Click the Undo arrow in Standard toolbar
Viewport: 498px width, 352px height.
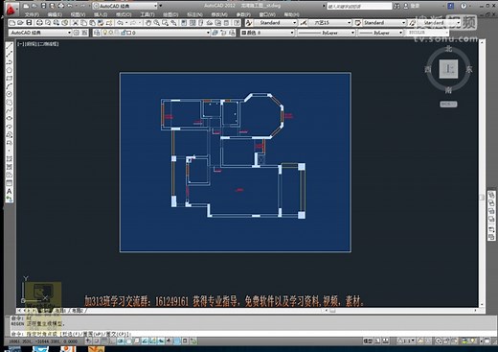[120, 23]
